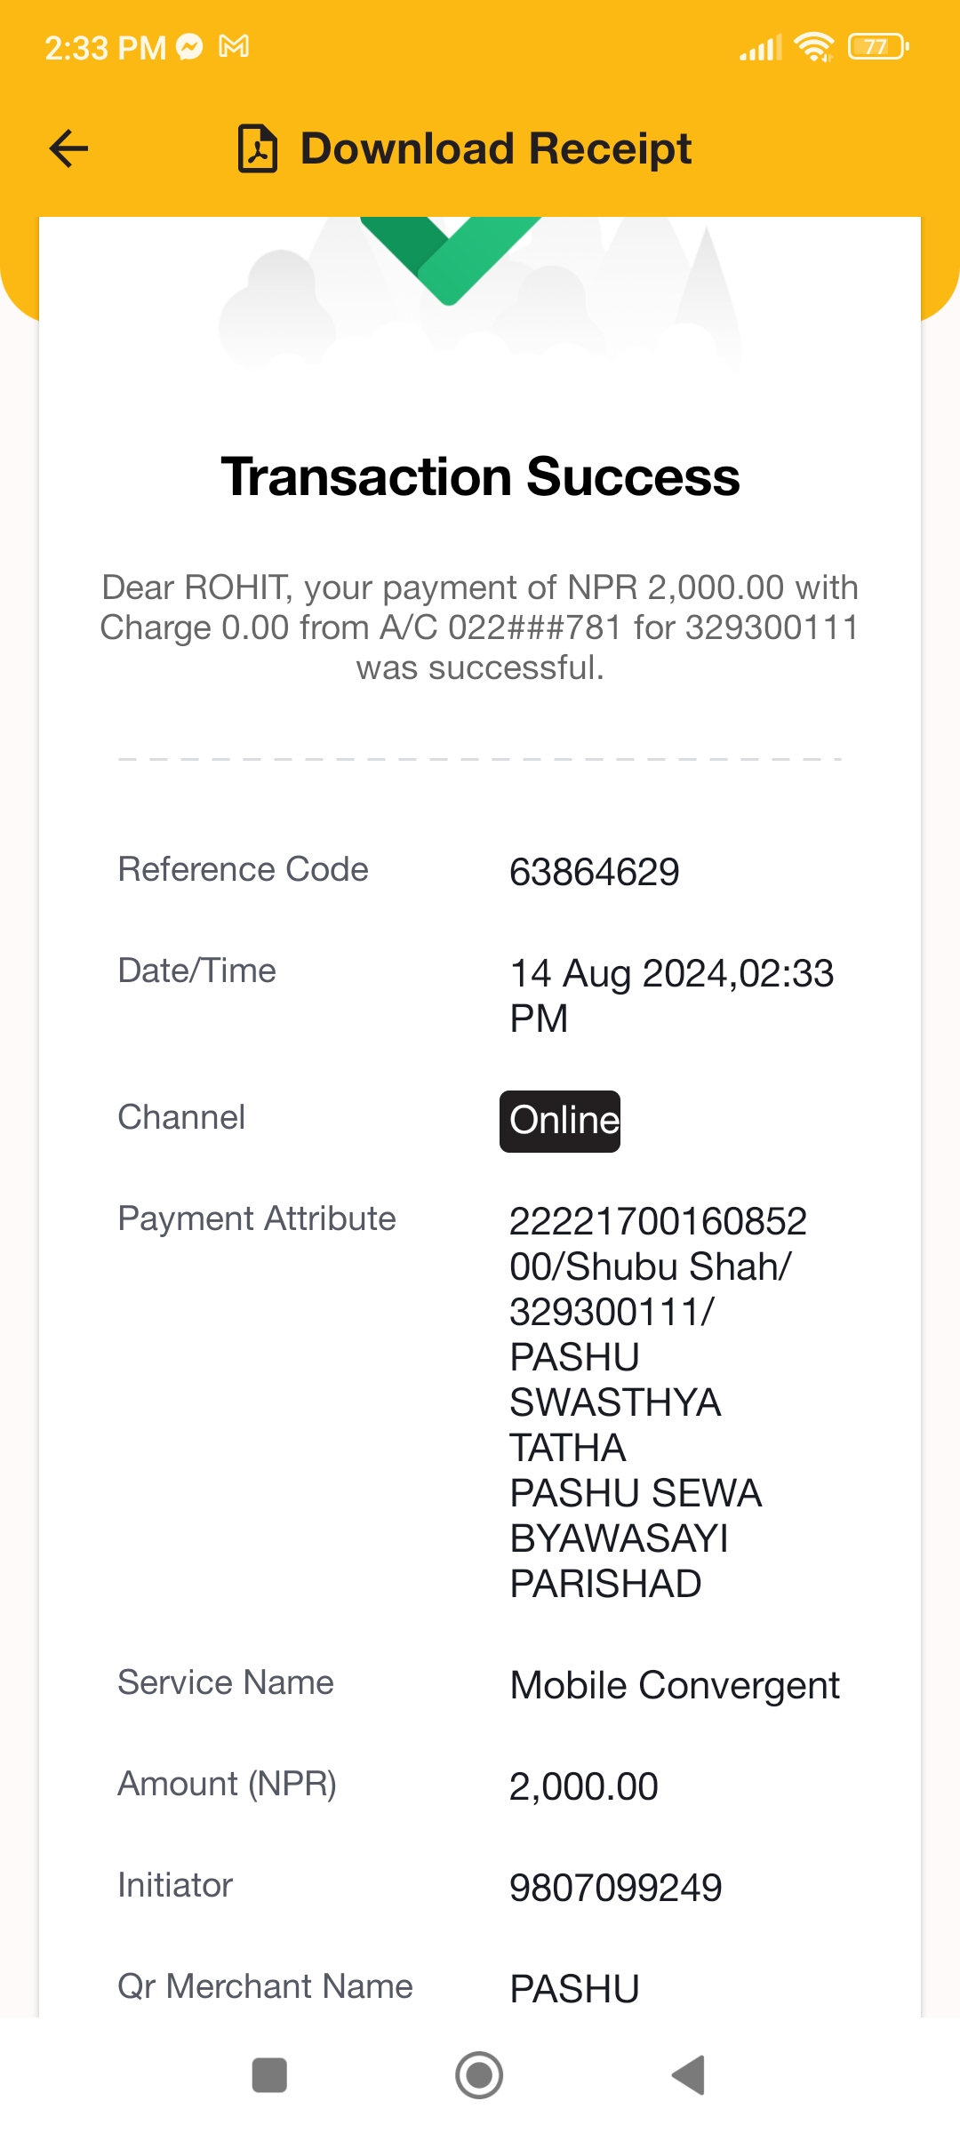Click the Download Receipt label
This screenshot has width=960, height=2133.
(x=496, y=148)
